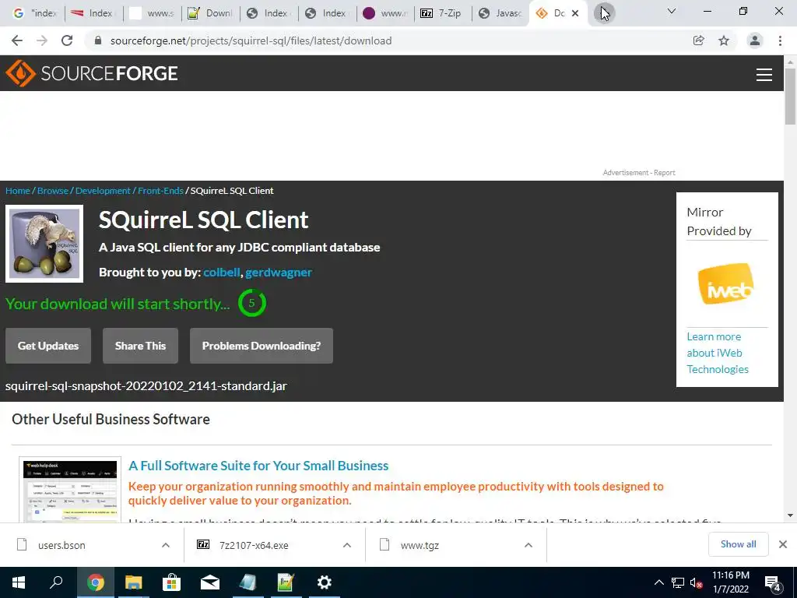Click Learn more about iWeb Technologies link
The height and width of the screenshot is (598, 797).
717,353
